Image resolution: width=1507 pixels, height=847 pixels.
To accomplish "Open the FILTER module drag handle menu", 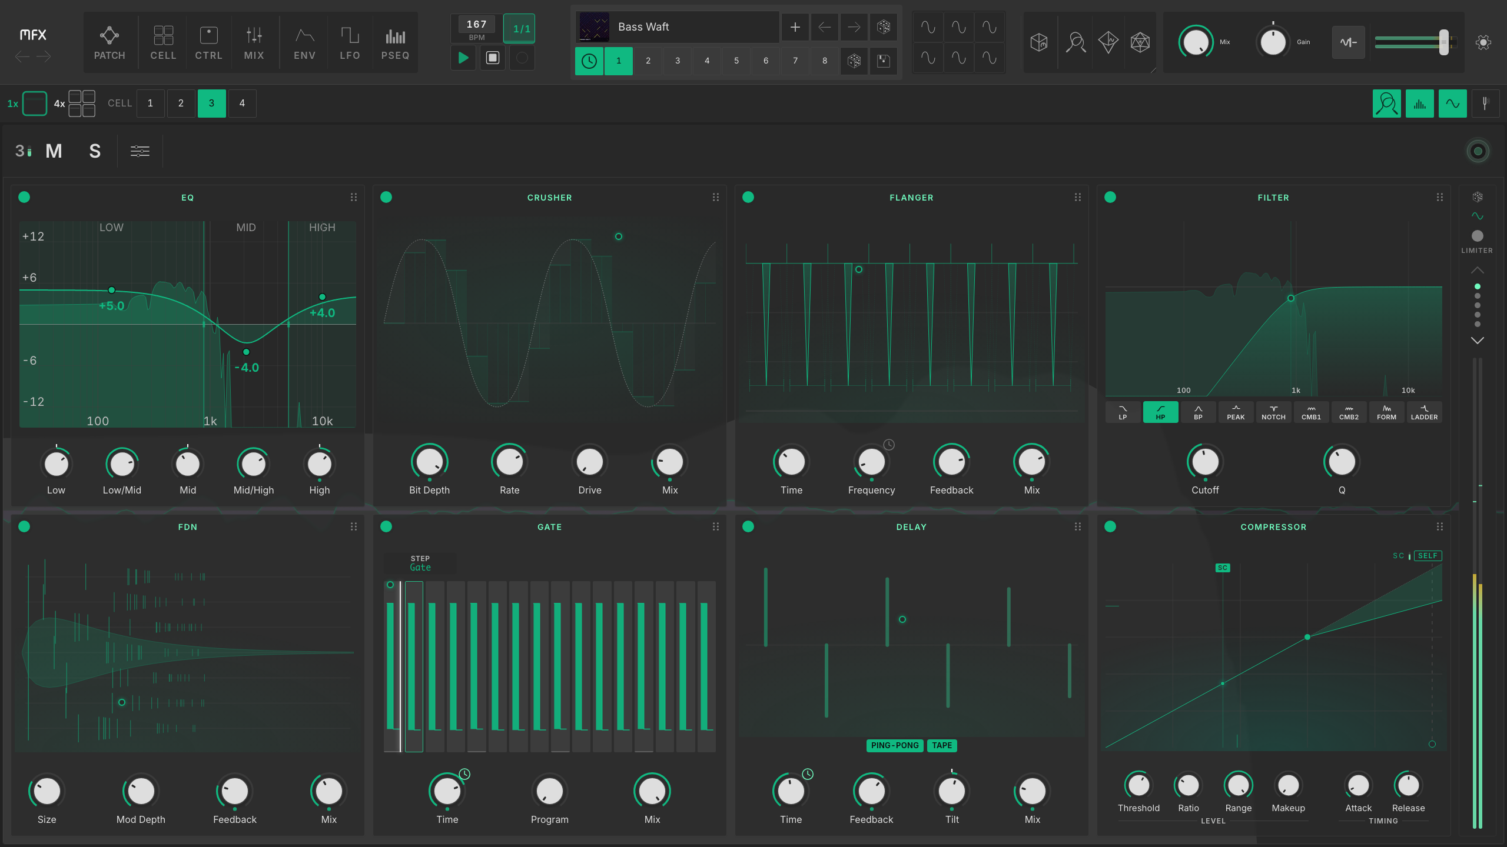I will (1439, 197).
